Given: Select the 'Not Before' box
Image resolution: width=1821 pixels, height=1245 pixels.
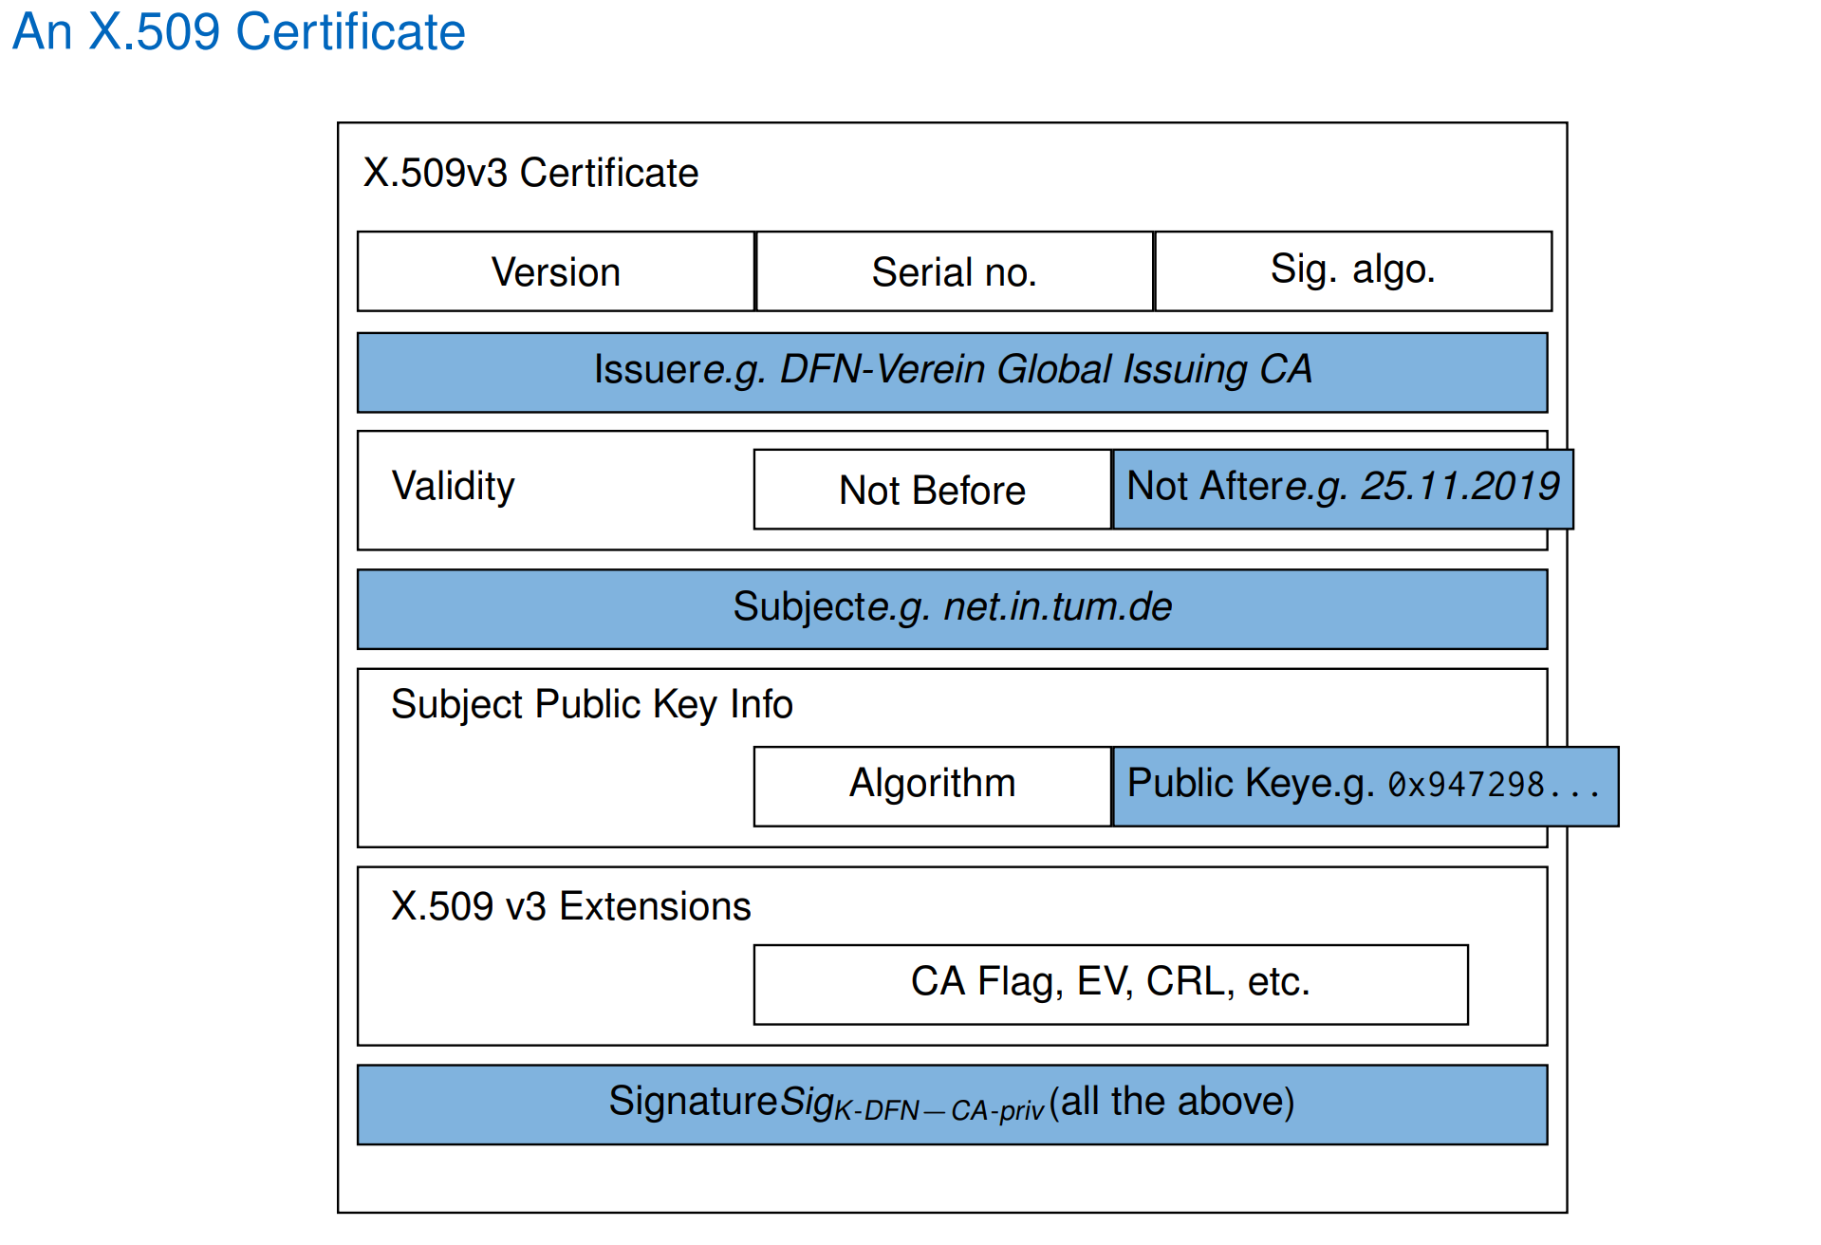Looking at the screenshot, I should pyautogui.click(x=933, y=490).
